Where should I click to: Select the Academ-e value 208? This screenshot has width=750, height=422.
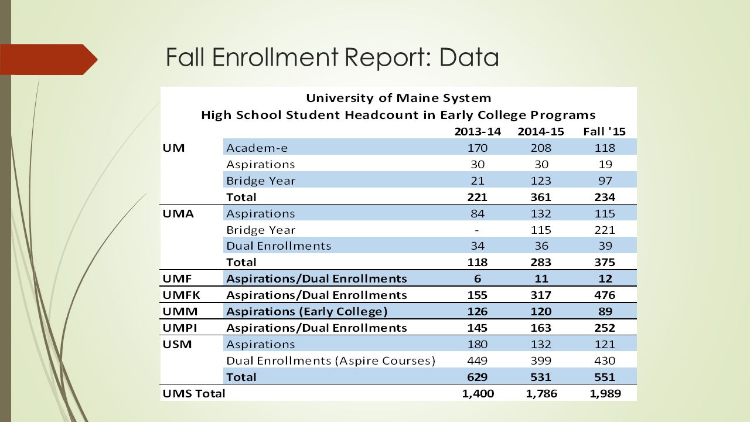click(540, 148)
